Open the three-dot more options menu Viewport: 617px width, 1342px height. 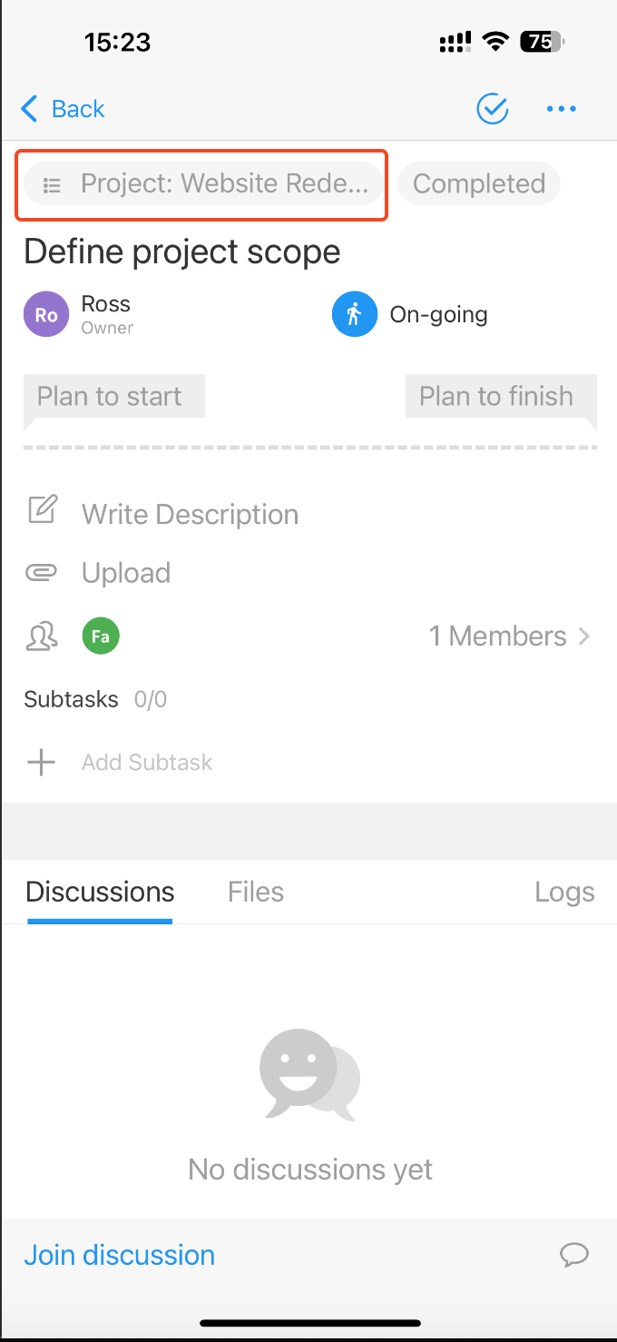[x=561, y=110]
